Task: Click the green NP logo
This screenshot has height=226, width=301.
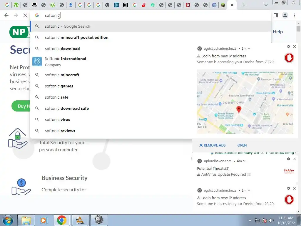Action: 20,32
